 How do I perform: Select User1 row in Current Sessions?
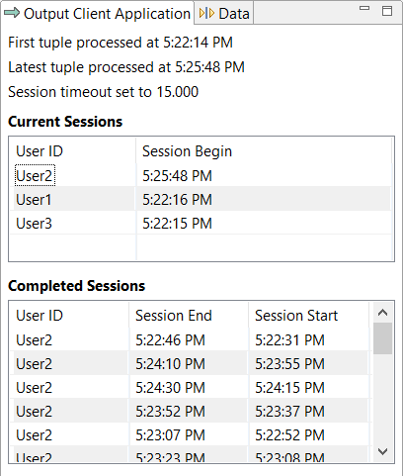pyautogui.click(x=201, y=199)
